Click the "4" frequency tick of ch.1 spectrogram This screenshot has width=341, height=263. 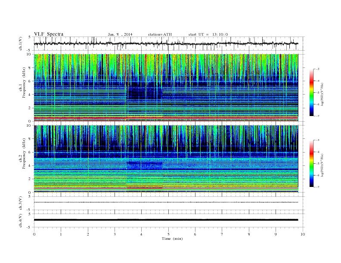point(30,95)
